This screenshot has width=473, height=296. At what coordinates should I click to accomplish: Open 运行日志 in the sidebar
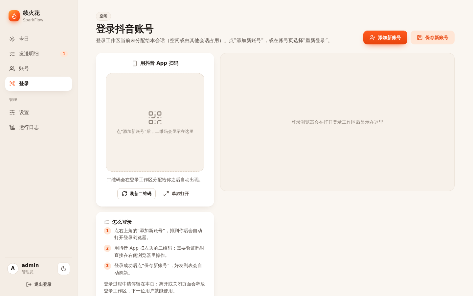(38, 127)
